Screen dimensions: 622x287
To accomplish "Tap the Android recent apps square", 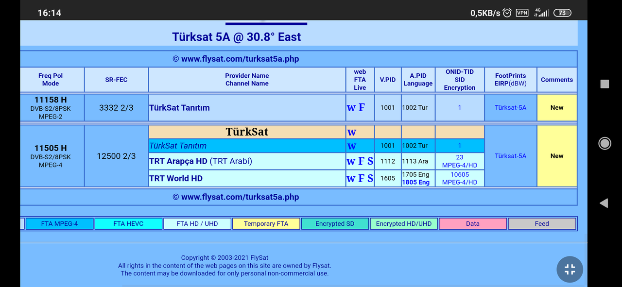I will (605, 84).
